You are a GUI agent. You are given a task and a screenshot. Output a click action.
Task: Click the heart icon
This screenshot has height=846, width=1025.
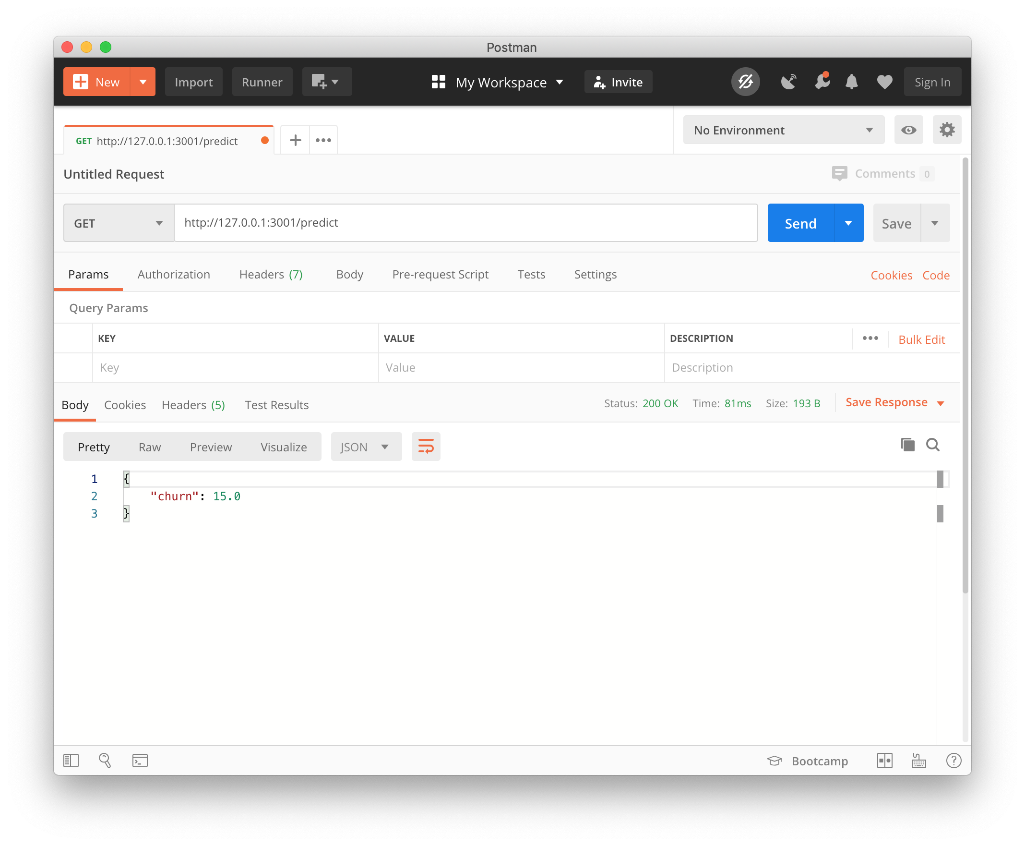click(884, 82)
